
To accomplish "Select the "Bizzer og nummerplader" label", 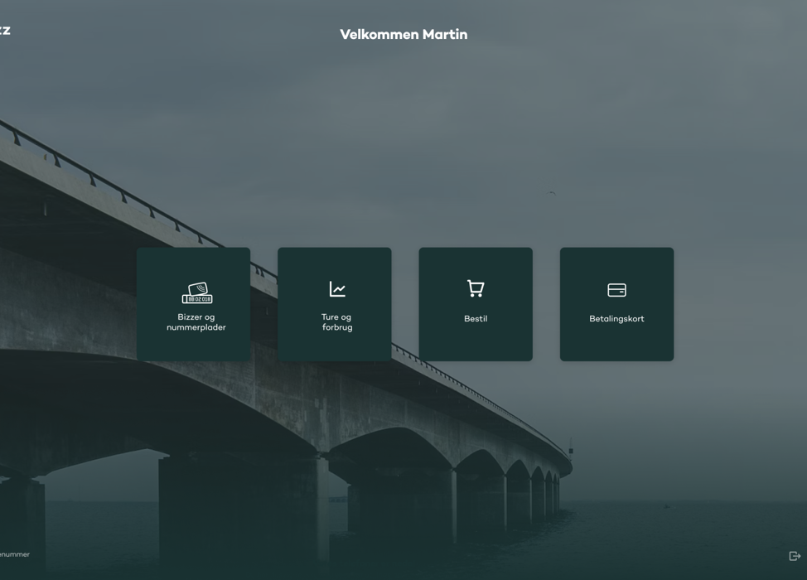I will 196,322.
